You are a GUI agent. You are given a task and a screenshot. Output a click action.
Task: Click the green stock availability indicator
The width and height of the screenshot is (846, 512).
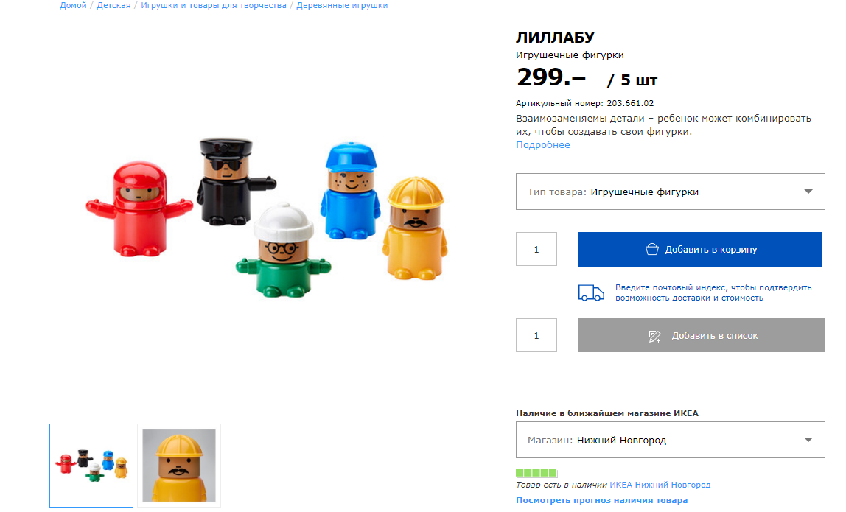(x=536, y=472)
